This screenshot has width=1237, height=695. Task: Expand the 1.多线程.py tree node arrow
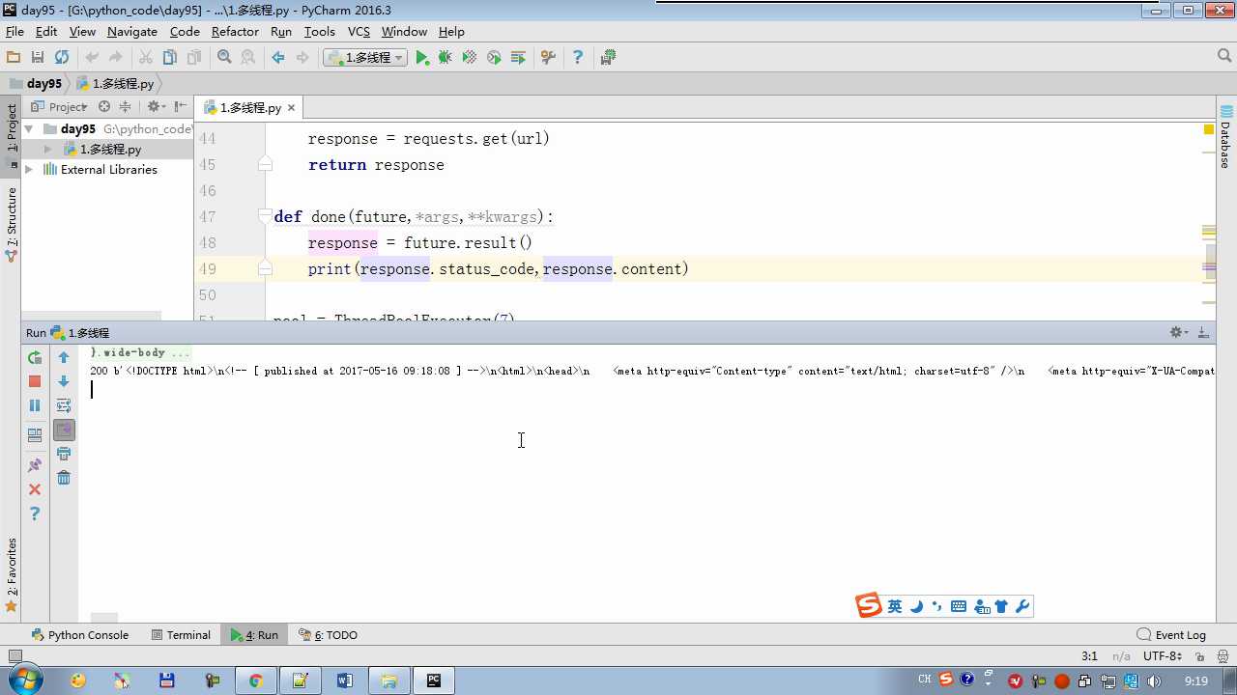48,150
